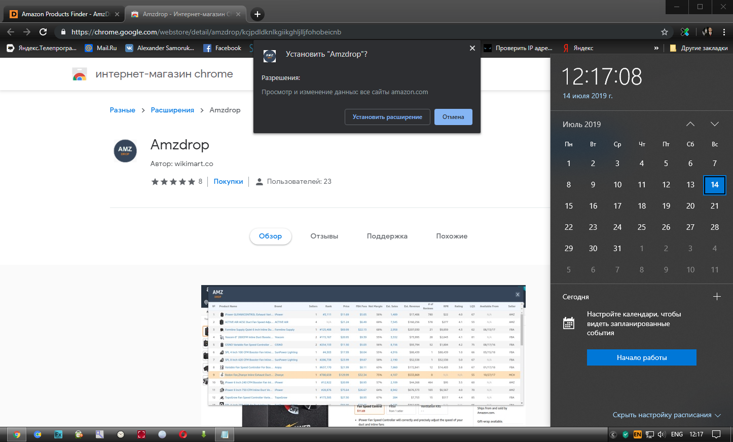Image resolution: width=733 pixels, height=442 pixels.
Task: Open a new browser tab
Action: [x=258, y=14]
